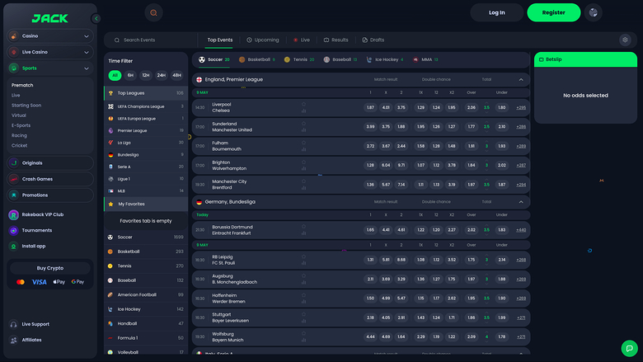This screenshot has height=362, width=643.
Task: Click the Search Events input field
Action: point(152,40)
